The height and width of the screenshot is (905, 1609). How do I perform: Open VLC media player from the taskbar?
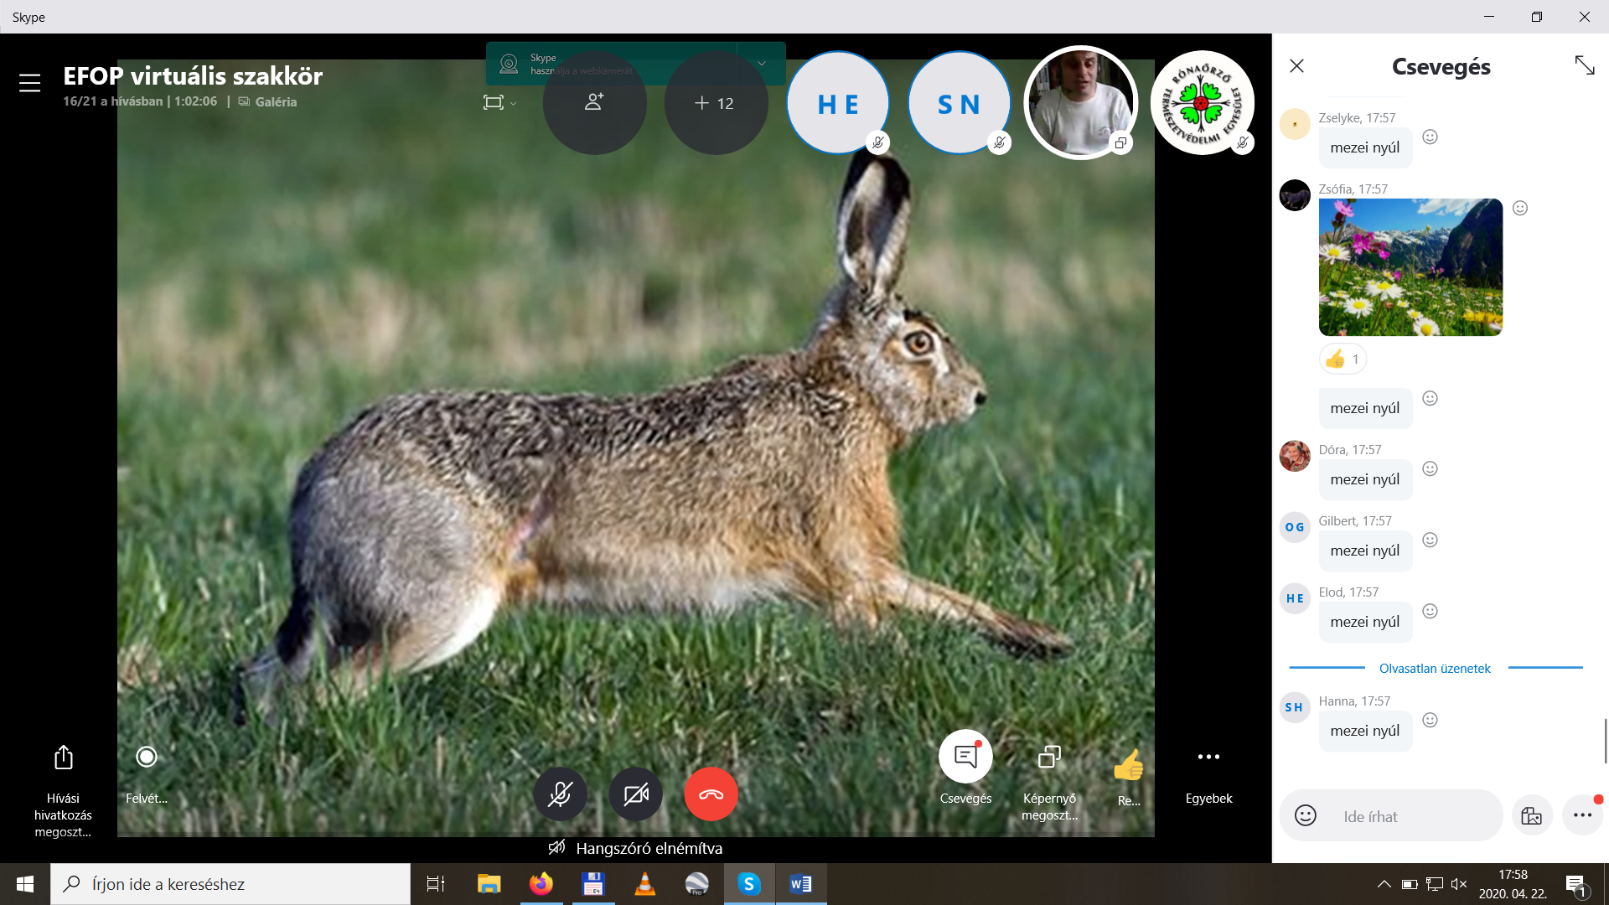[644, 884]
